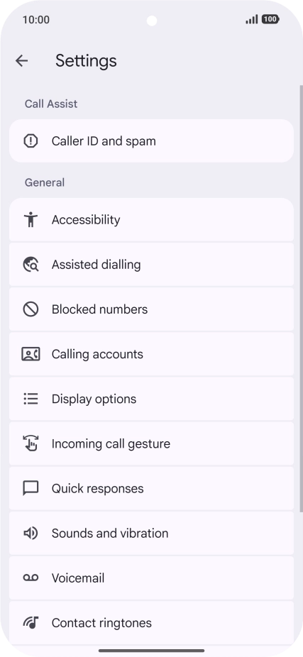This screenshot has height=657, width=303.
Task: Go to Voicemail settings label
Action: (x=78, y=578)
